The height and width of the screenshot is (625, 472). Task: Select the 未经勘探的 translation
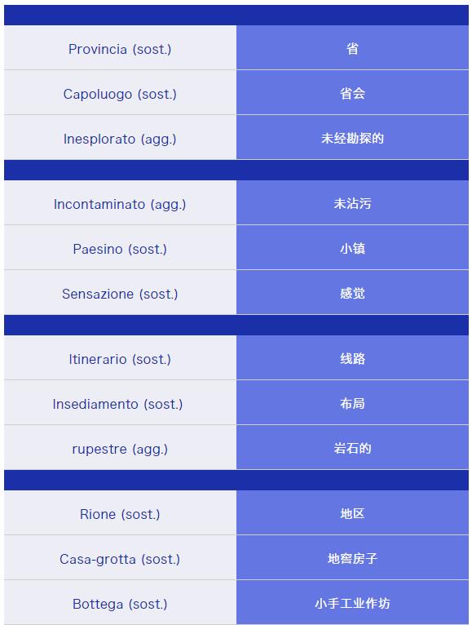pyautogui.click(x=352, y=138)
